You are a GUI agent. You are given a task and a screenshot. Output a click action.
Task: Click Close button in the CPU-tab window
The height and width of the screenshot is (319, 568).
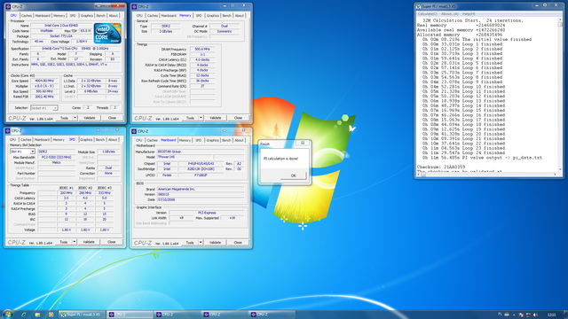(x=113, y=118)
